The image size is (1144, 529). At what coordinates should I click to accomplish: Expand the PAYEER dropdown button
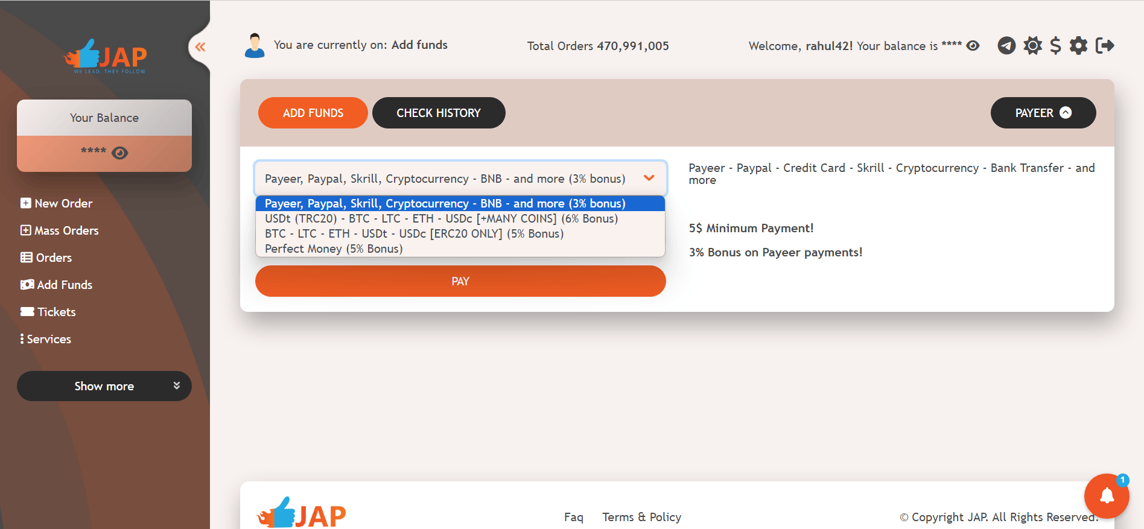pos(1043,113)
